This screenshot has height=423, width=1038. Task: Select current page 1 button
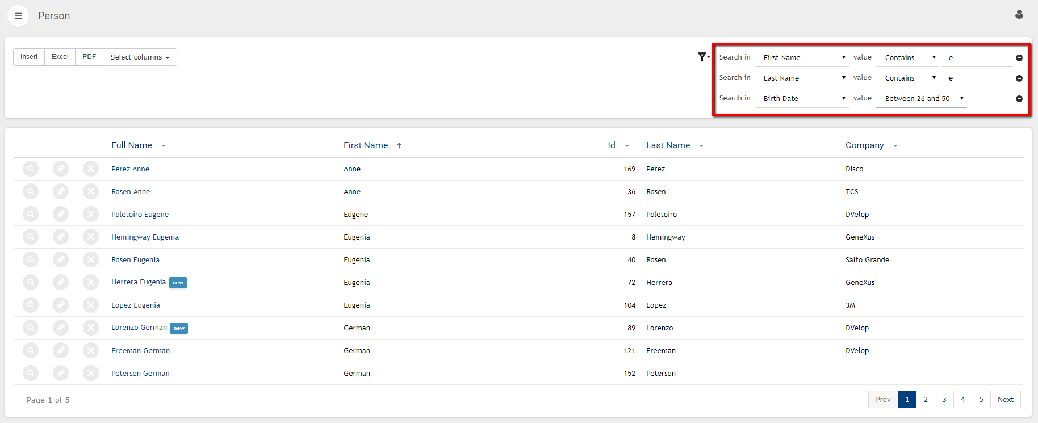click(x=907, y=399)
